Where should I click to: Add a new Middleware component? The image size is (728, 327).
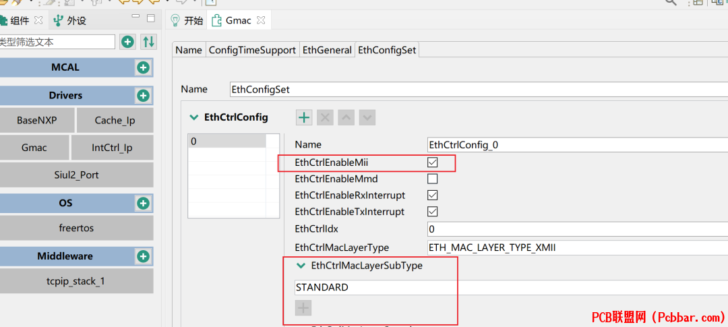(144, 256)
